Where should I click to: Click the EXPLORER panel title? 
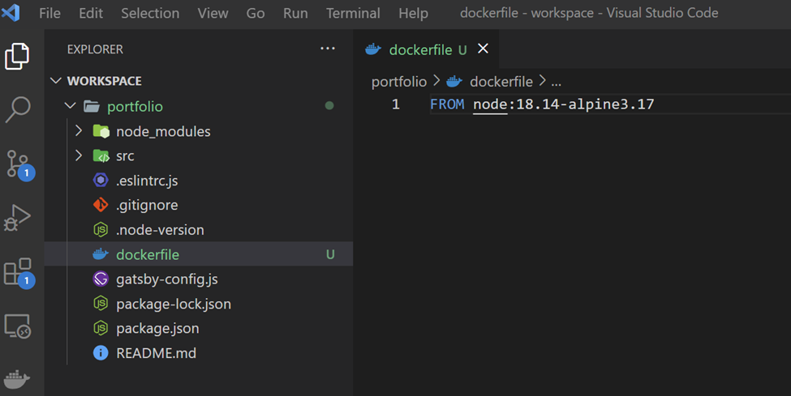(x=95, y=49)
